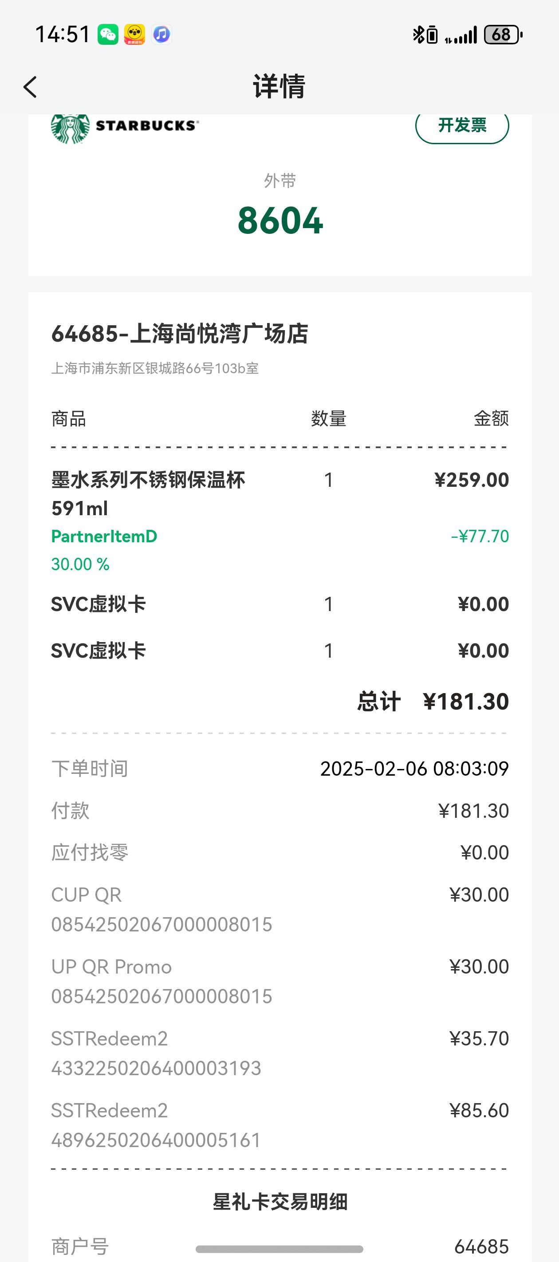Tap the yellow app notification icon
Screen dimensions: 559x1262
134,35
